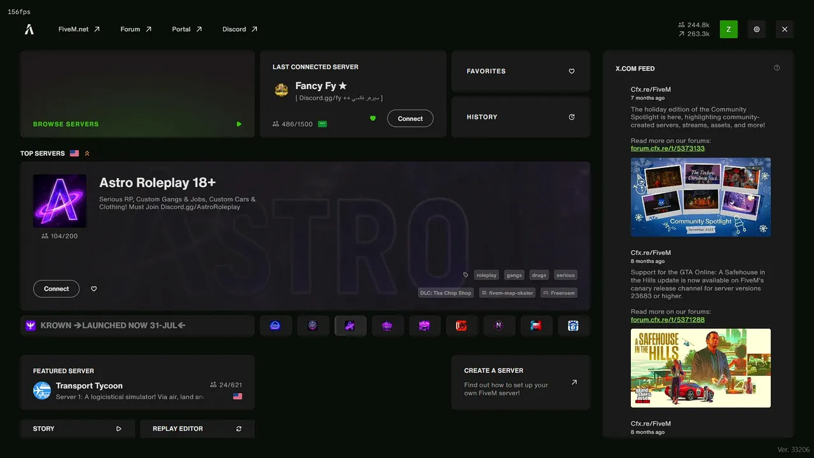
Task: Click the heart icon on Favorites card
Action: 572,71
